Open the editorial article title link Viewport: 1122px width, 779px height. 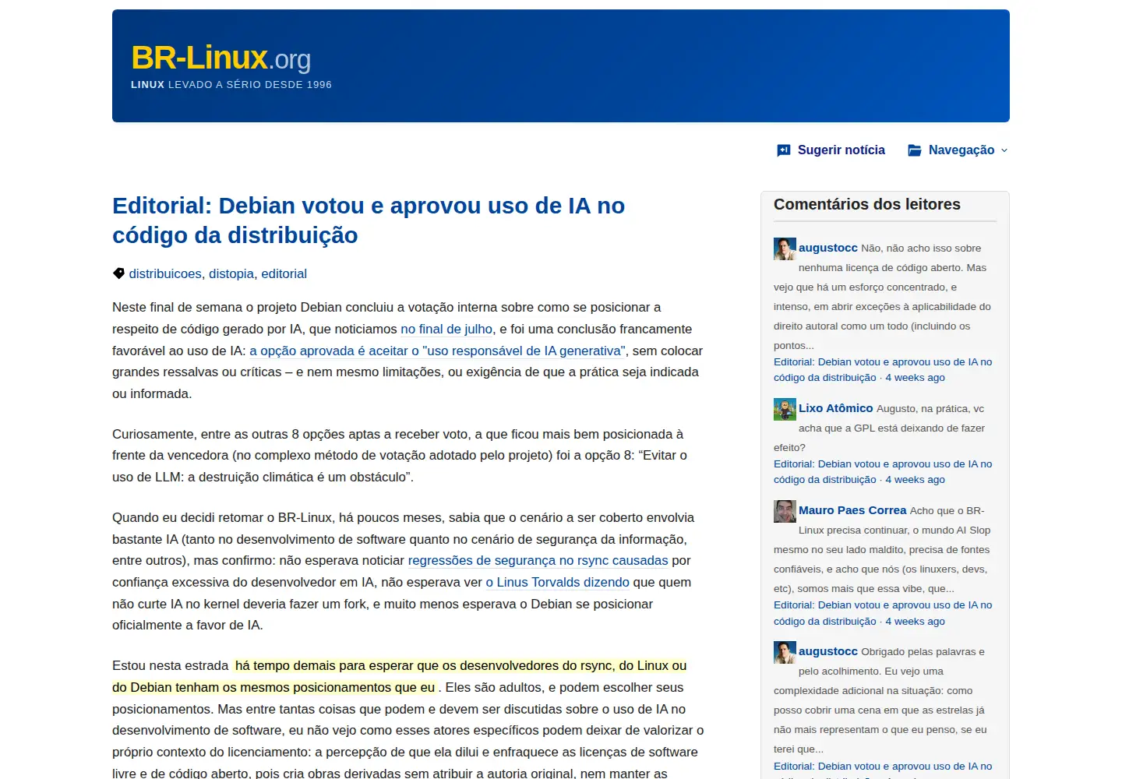coord(369,220)
